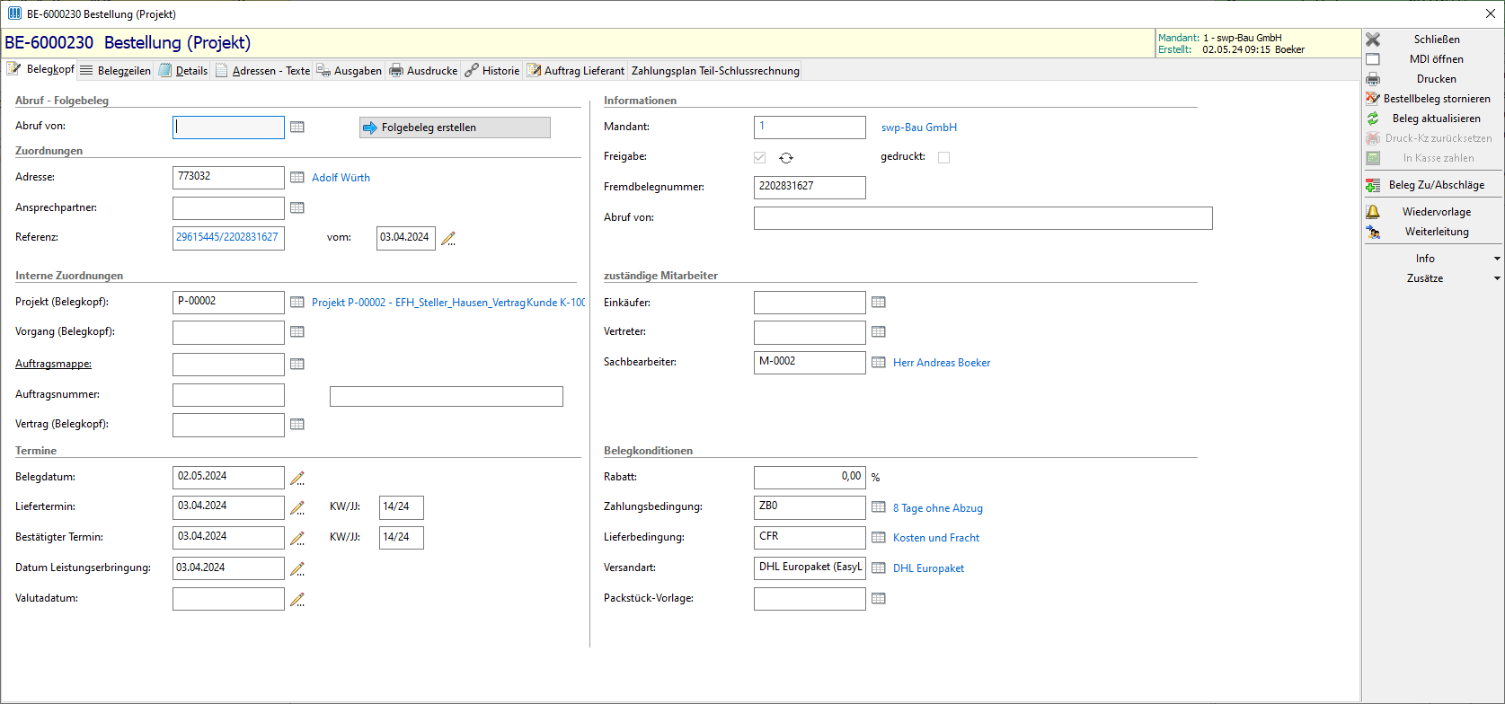This screenshot has height=704, width=1505.
Task: Open address lookup beside Adresse 773032
Action: (x=297, y=178)
